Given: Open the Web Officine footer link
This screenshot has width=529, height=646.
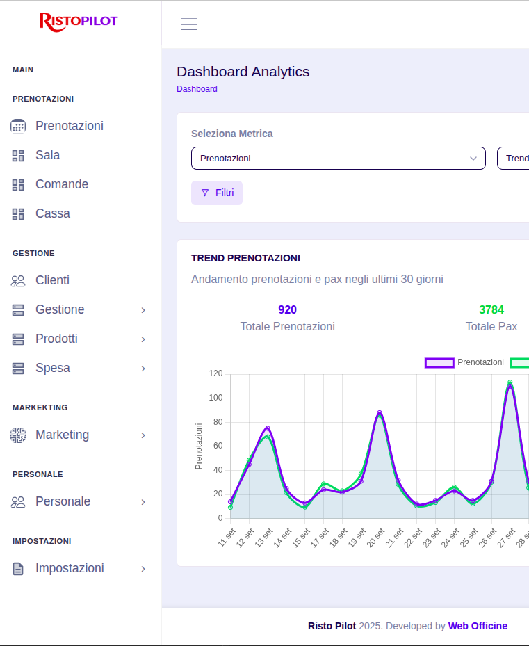Looking at the screenshot, I should [478, 626].
